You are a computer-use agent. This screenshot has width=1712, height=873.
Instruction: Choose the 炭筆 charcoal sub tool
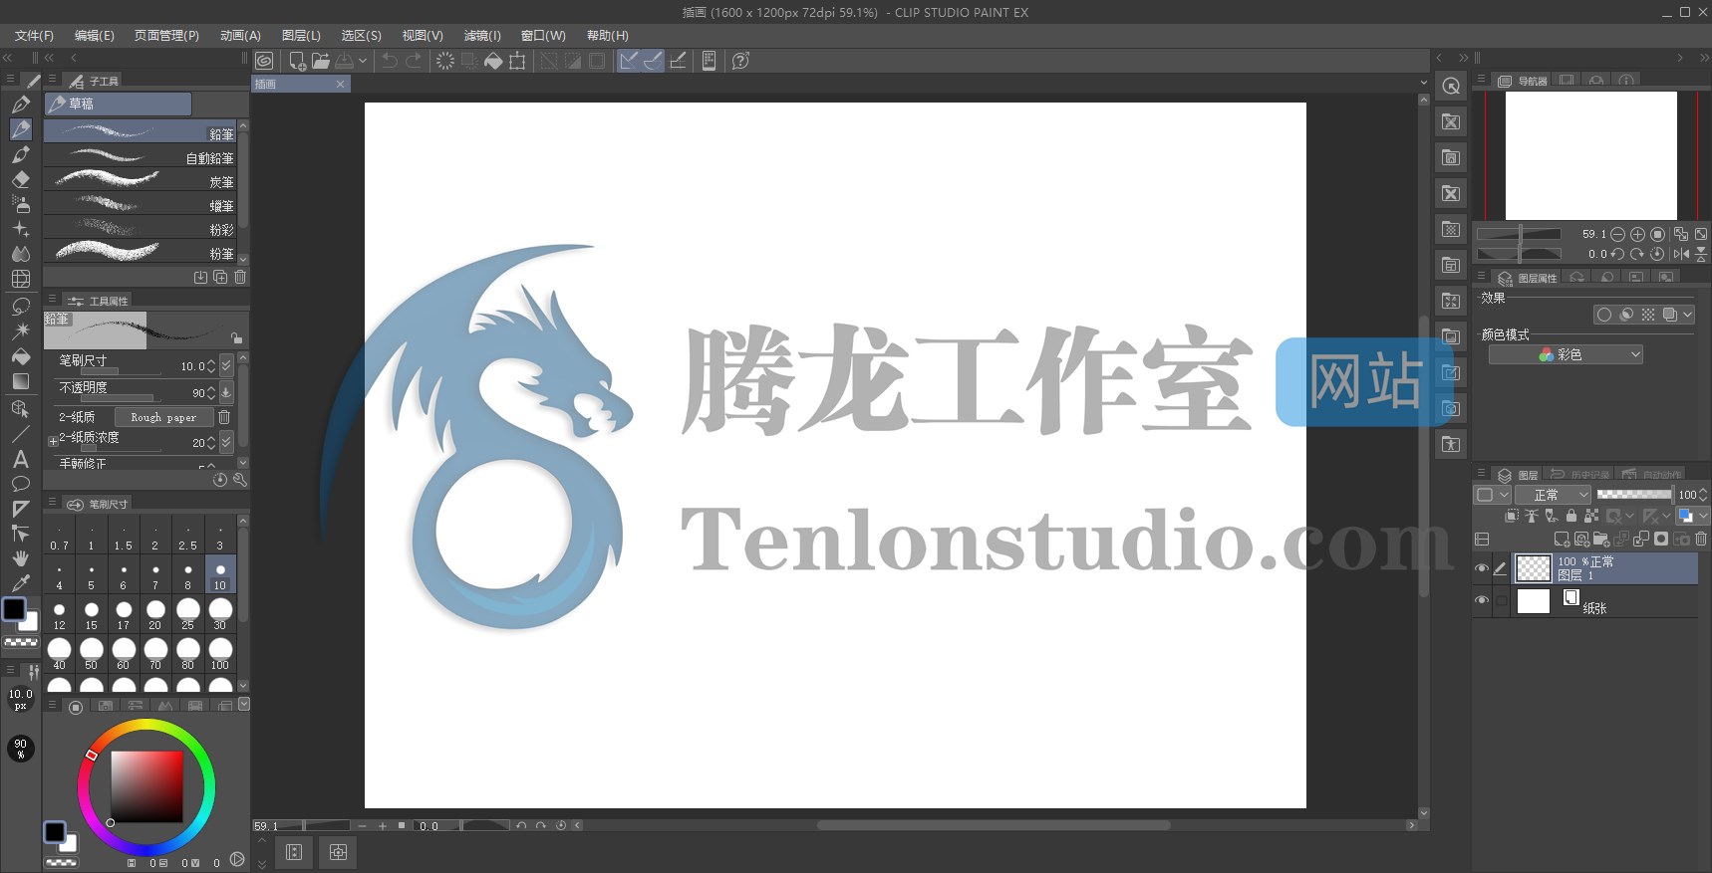click(140, 180)
